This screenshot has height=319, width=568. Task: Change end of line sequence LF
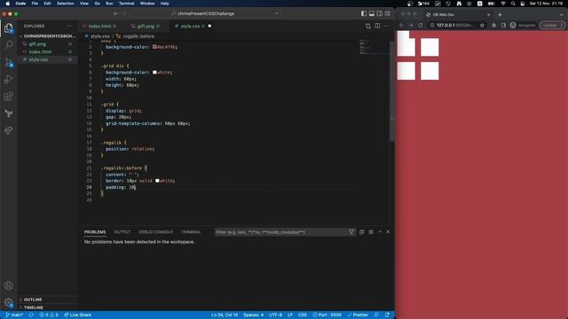coord(290,315)
